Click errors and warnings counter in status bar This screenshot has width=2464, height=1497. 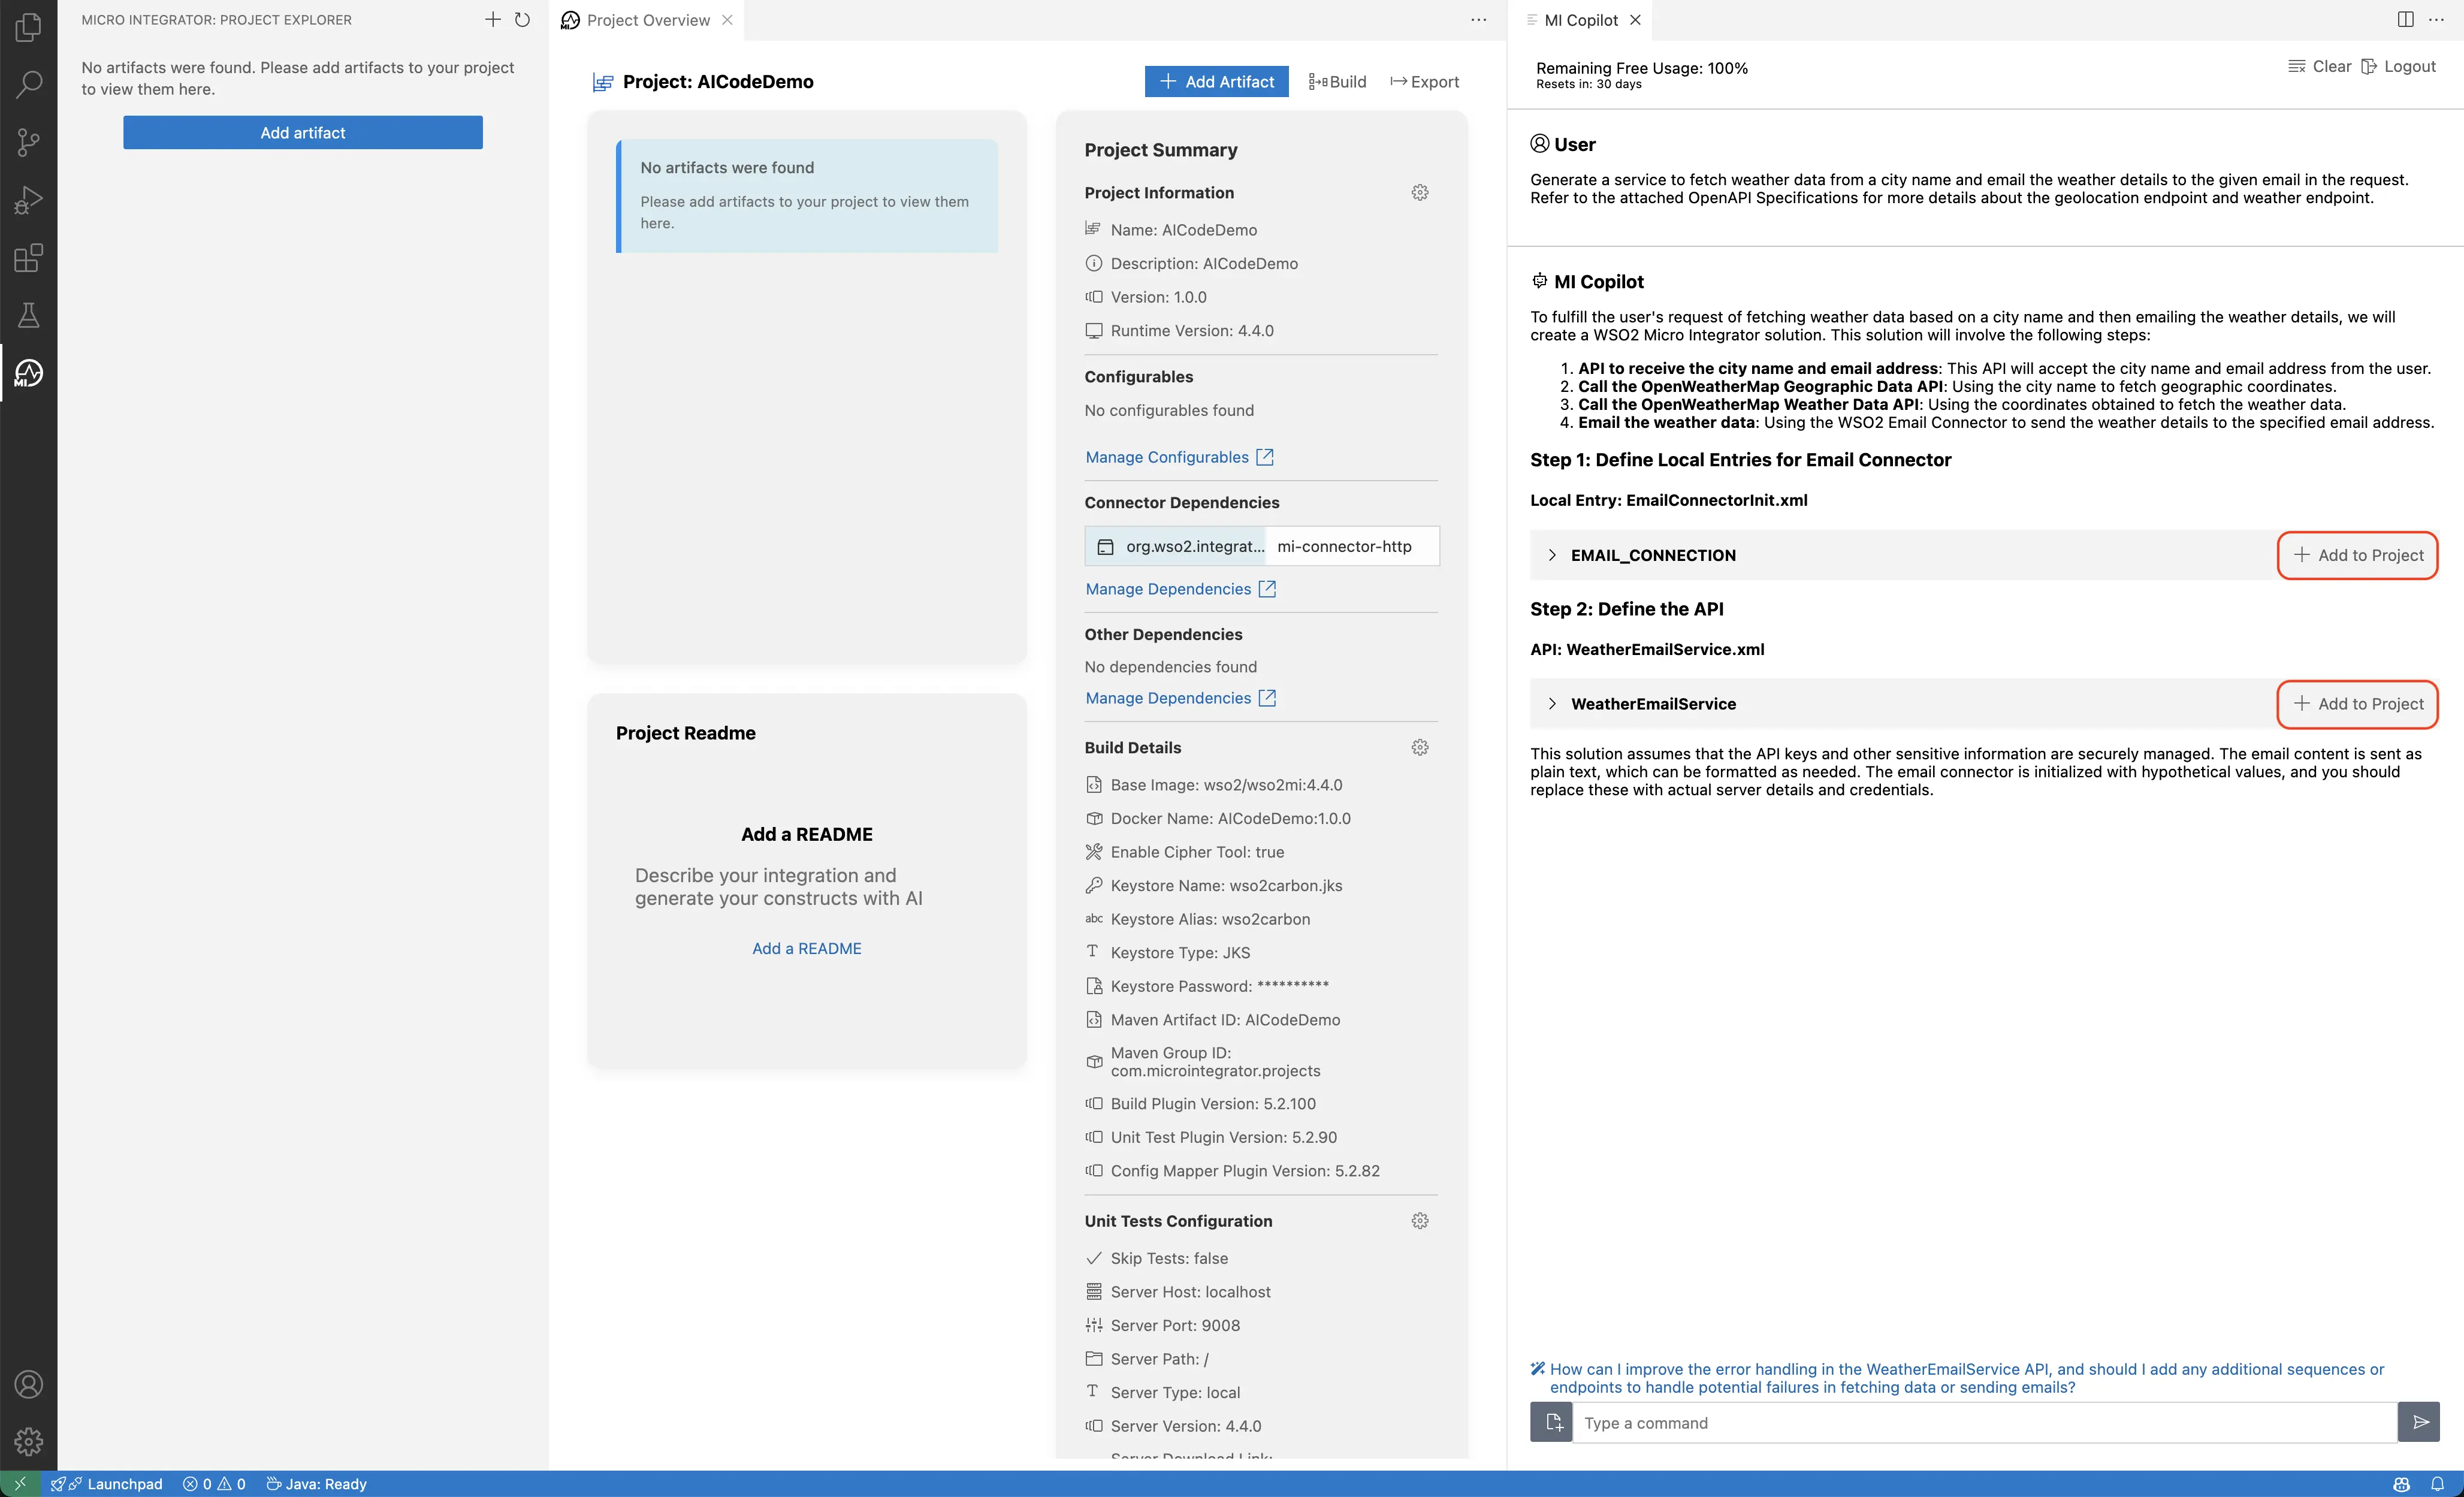point(214,1484)
